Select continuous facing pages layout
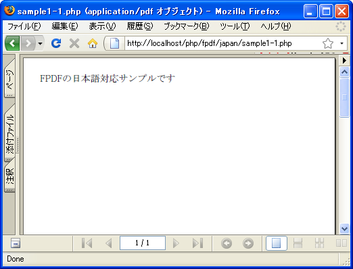Viewport: 353px width, 269px height. [x=319, y=243]
